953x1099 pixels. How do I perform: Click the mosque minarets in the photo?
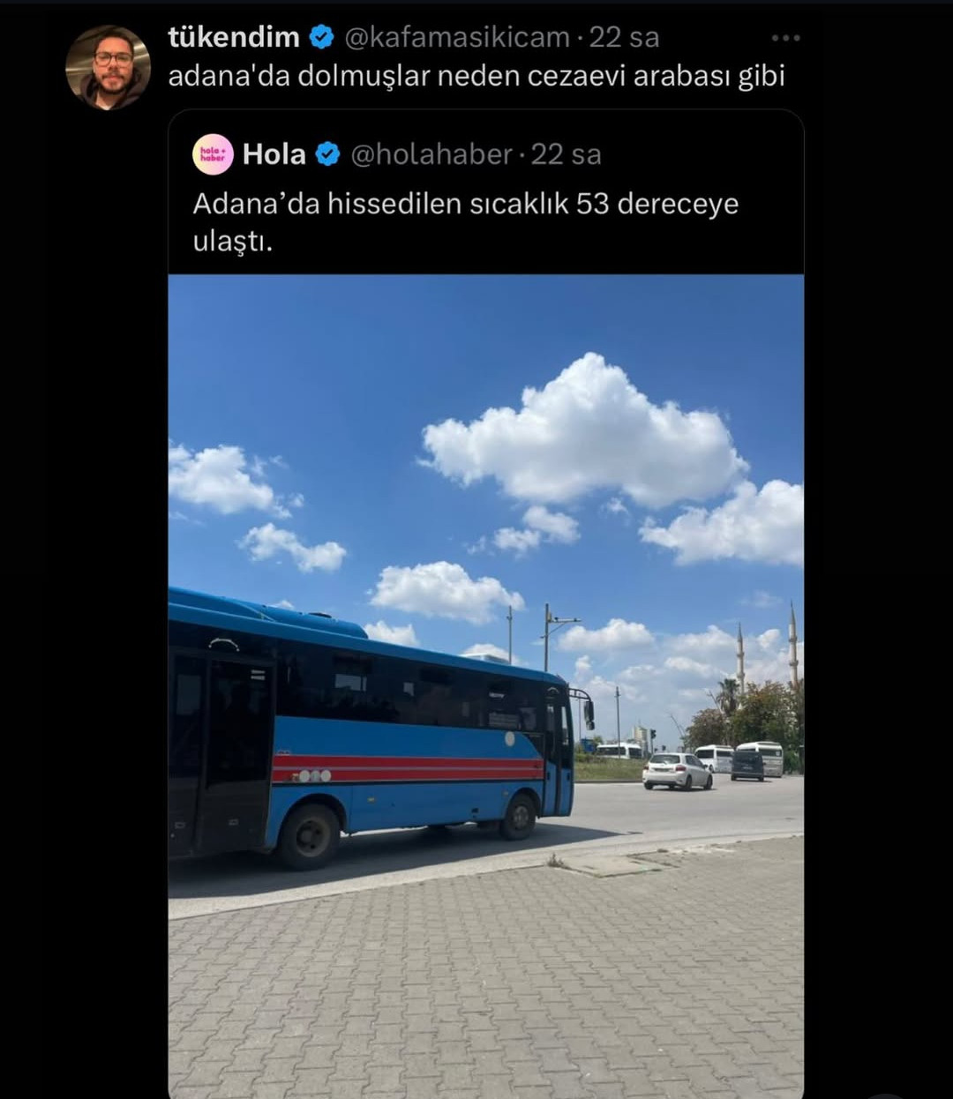tap(766, 648)
